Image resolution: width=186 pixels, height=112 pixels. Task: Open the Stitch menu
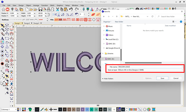coord(52,6)
